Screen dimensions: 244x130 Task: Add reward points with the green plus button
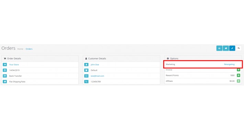click(x=239, y=75)
